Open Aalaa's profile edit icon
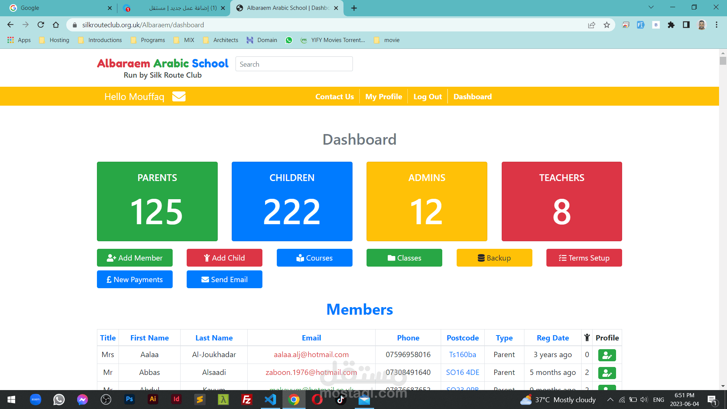This screenshot has height=409, width=727. pos(607,355)
